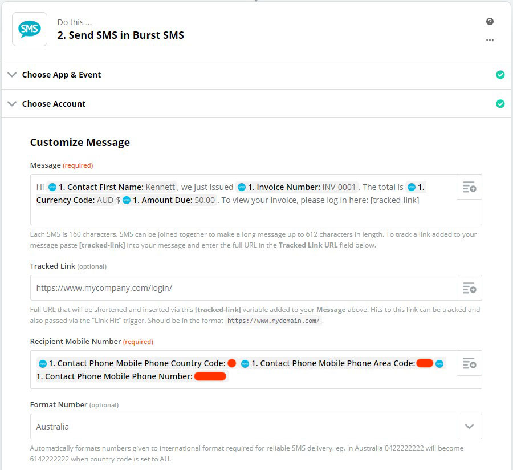The height and width of the screenshot is (470, 513).
Task: Click the Format Number dropdown chevron arrow
Action: [x=469, y=426]
